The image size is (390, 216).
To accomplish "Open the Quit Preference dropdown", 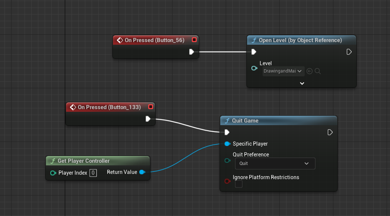I will coord(275,163).
